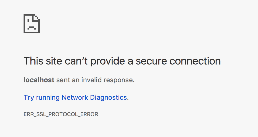Click the word Diagnostics in link

pos(108,97)
